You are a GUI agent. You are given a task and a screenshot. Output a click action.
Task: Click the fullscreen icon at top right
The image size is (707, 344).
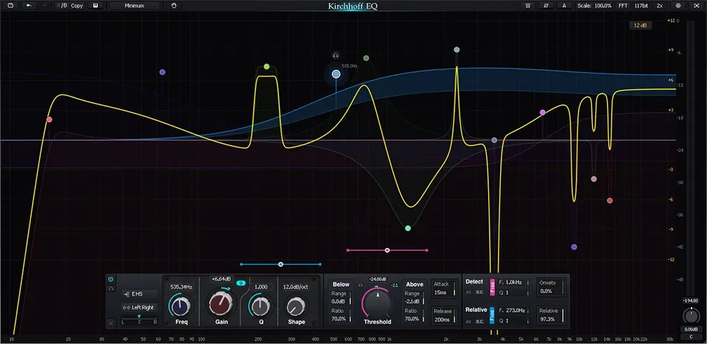click(696, 6)
